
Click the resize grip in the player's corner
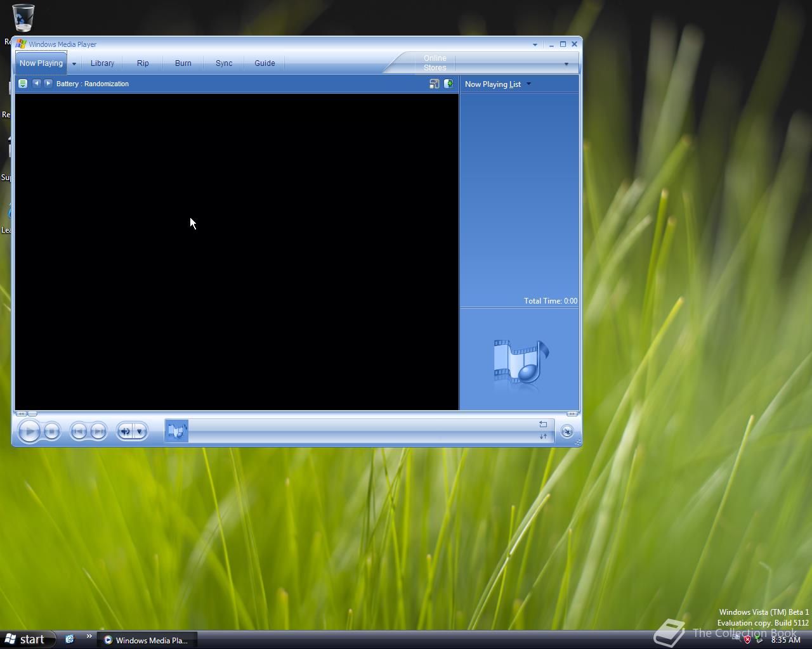click(x=577, y=442)
